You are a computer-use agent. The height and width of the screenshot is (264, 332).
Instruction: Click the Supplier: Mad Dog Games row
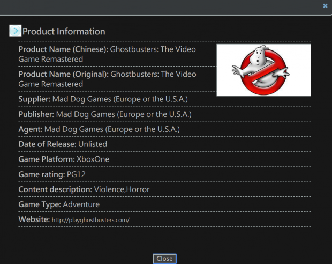(103, 99)
